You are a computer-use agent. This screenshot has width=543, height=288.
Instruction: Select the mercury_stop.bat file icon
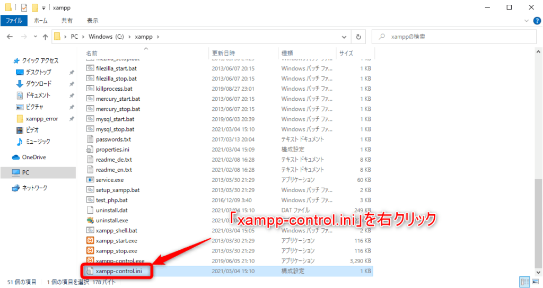coord(90,109)
